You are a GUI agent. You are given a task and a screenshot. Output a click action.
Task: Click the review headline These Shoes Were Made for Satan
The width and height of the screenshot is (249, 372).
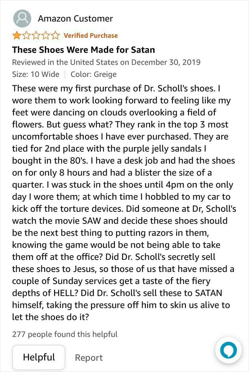[x=83, y=50]
